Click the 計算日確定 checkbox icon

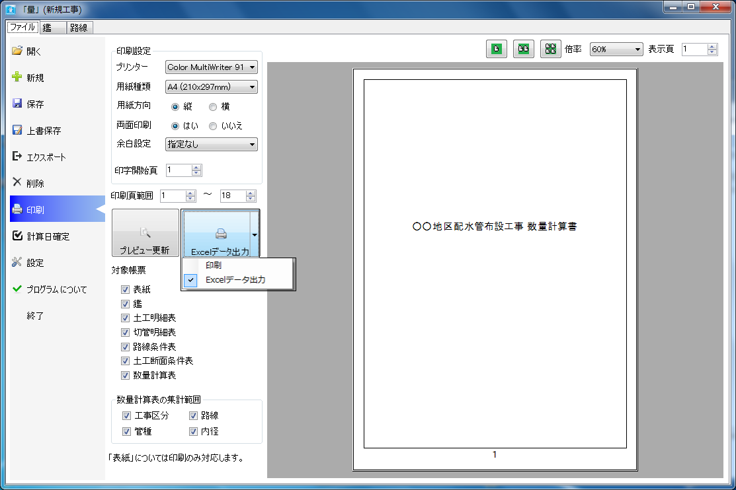point(17,236)
